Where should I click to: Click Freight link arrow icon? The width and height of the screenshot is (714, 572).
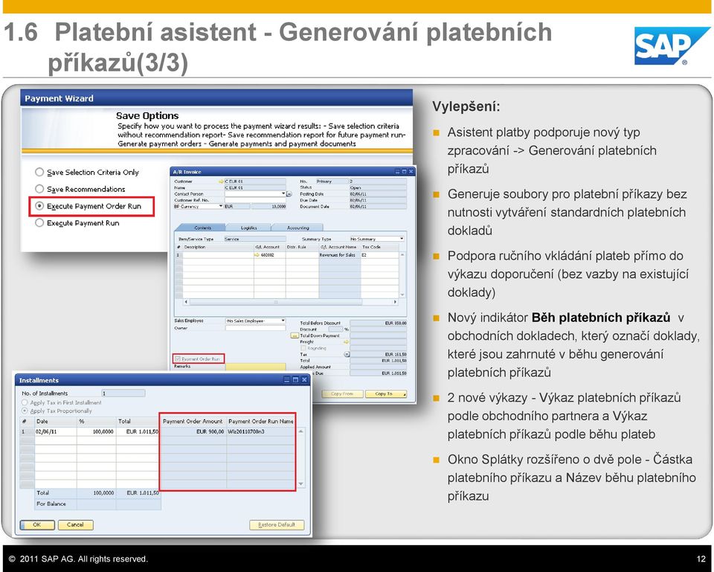(346, 341)
